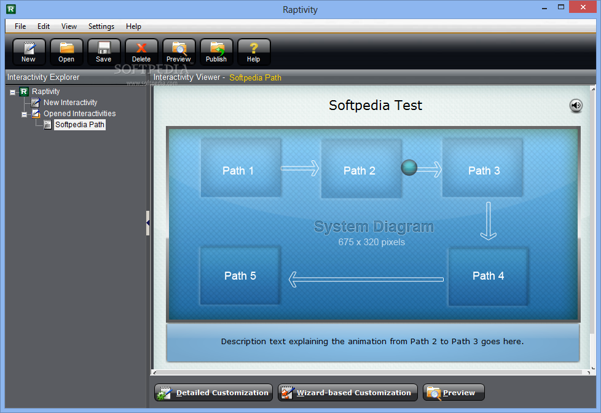Click the Path 1 box

pos(241,168)
